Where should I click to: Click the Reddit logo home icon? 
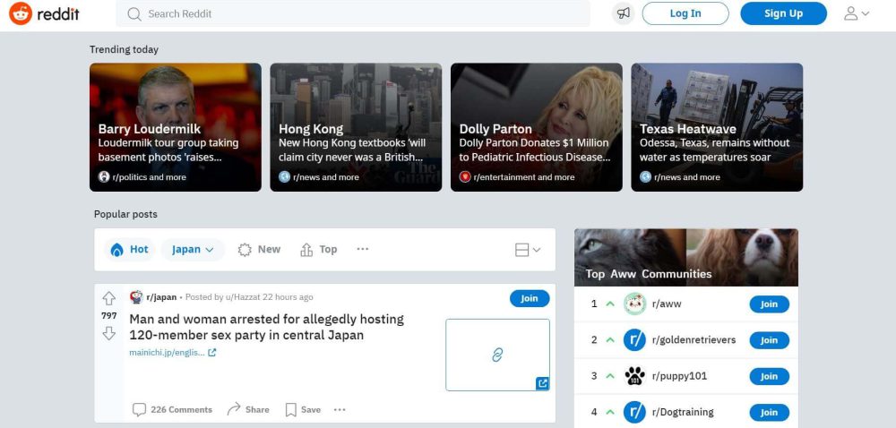click(21, 13)
